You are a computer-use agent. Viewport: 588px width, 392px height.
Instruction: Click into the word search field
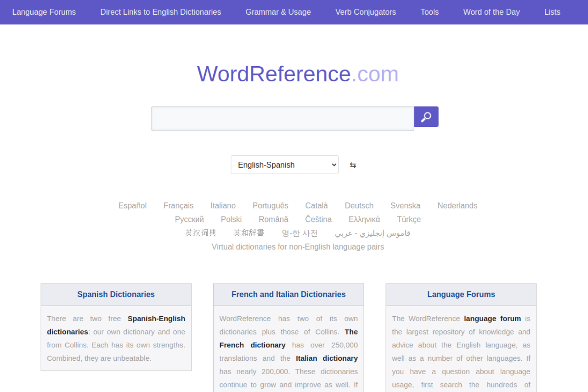click(x=282, y=119)
